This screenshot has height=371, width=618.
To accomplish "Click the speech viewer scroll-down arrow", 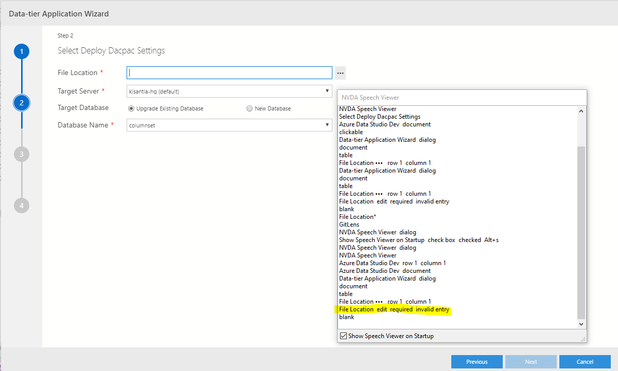I will point(580,324).
